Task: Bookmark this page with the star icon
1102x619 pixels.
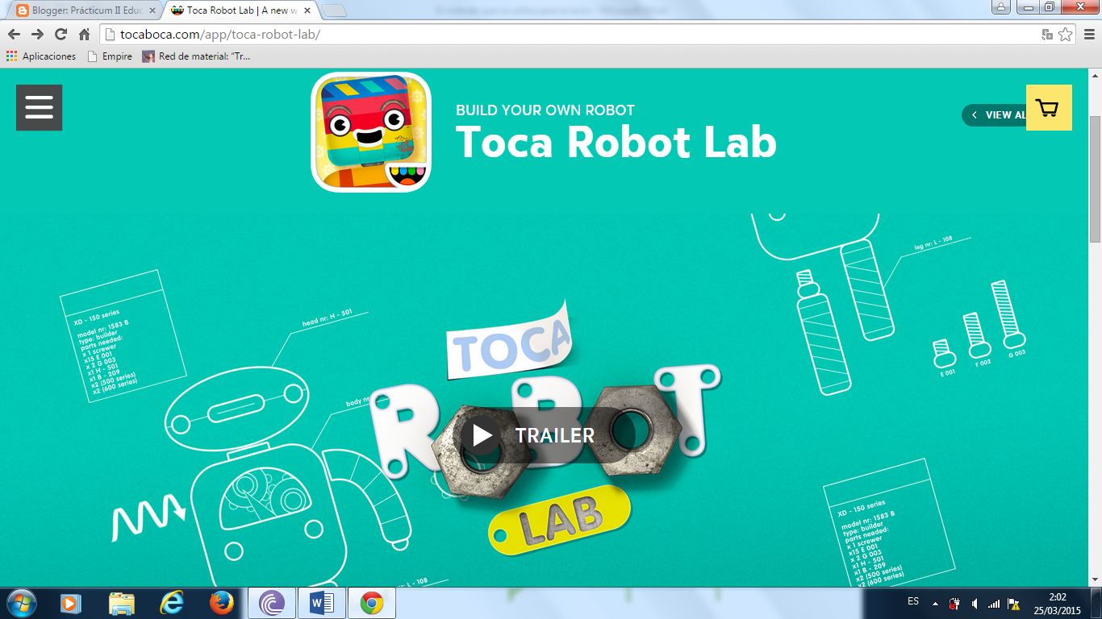Action: click(x=1066, y=35)
